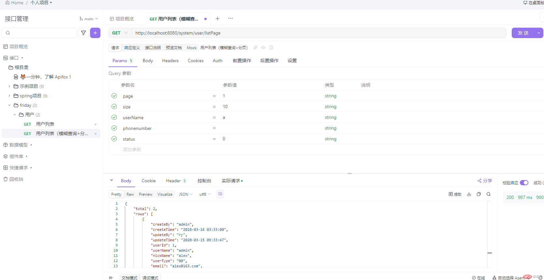This screenshot has height=280, width=544.
Task: Copy the response body with copy icon
Action: (479, 194)
